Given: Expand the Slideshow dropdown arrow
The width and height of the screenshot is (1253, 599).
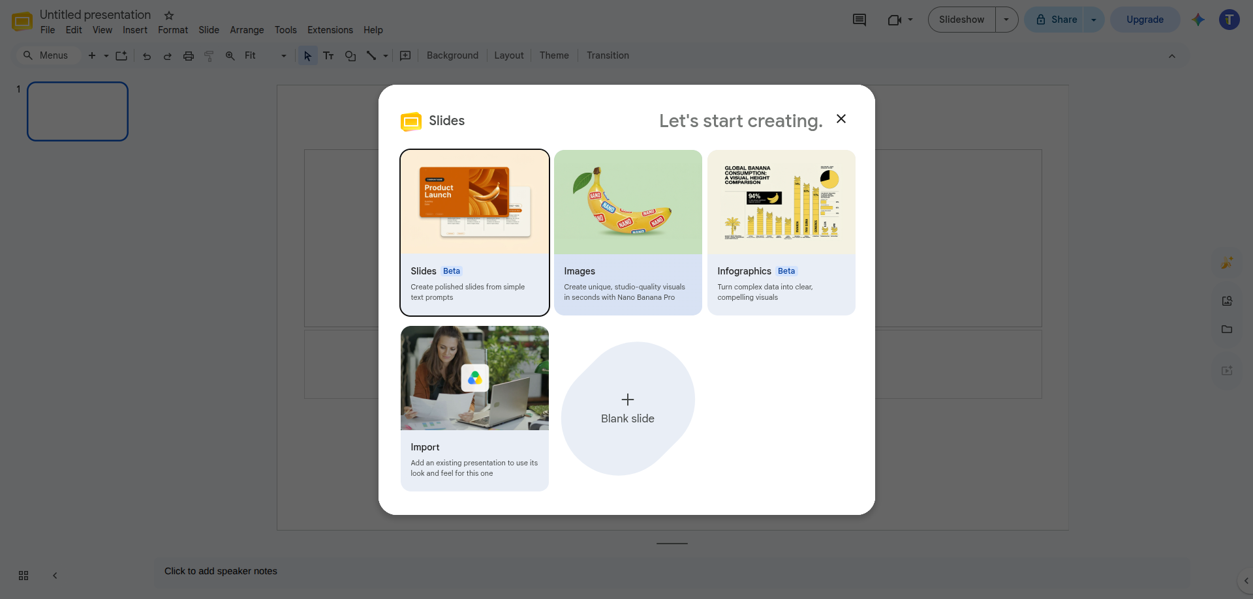Looking at the screenshot, I should (x=1006, y=20).
